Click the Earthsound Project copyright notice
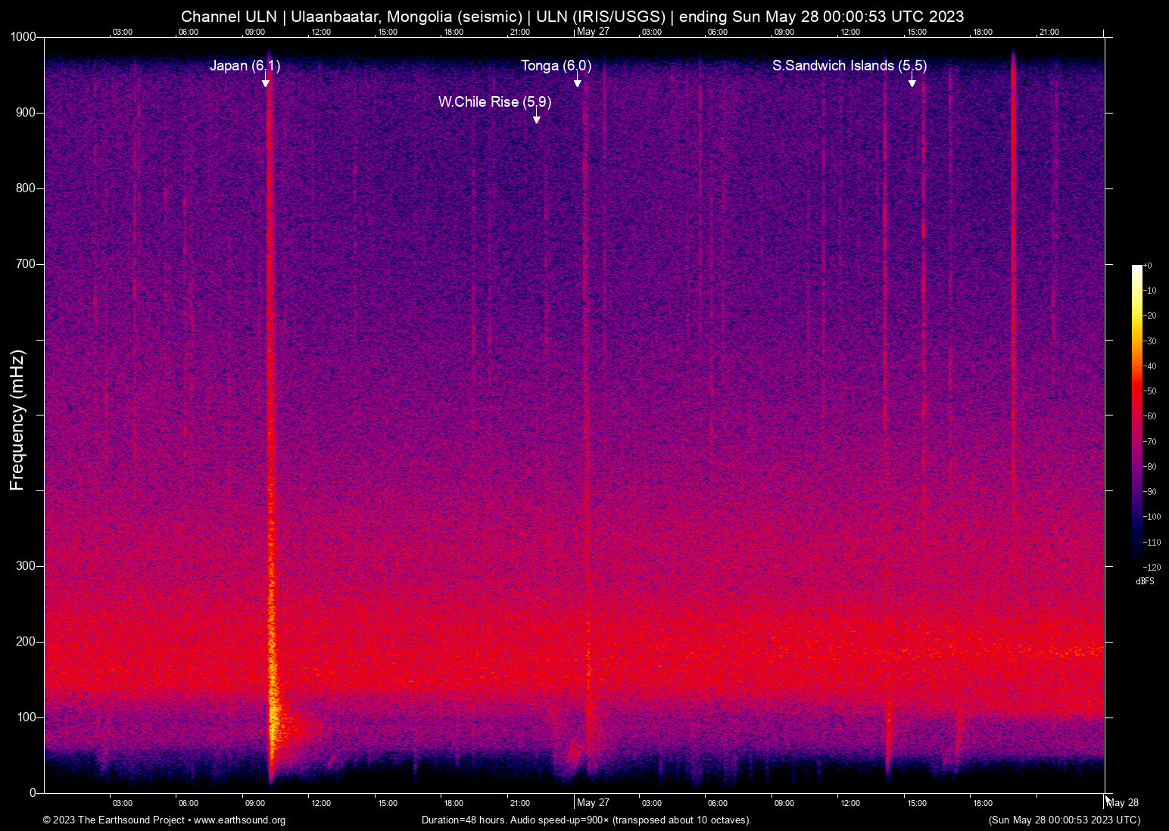 click(114, 820)
